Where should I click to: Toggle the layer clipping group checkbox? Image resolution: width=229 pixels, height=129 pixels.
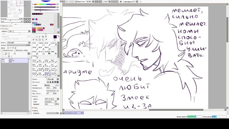[2, 50]
